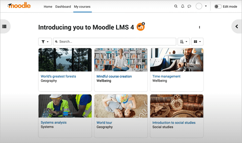This screenshot has width=242, height=143.
Task: Open the course filter dropdown
Action: pyautogui.click(x=45, y=42)
